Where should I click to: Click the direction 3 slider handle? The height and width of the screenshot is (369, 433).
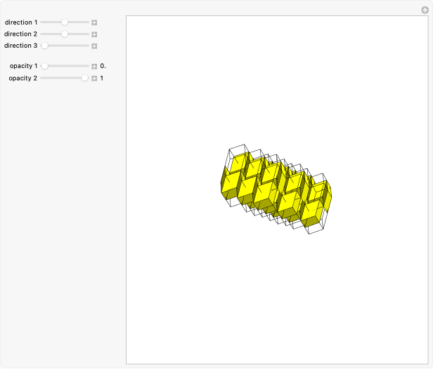pyautogui.click(x=44, y=46)
